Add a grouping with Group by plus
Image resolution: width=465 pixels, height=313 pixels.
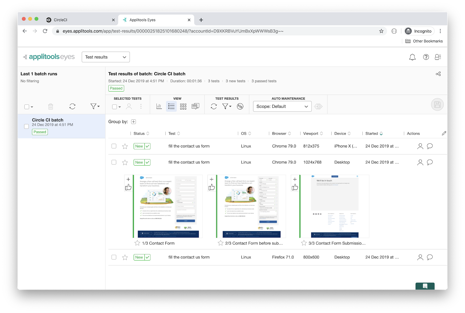133,122
